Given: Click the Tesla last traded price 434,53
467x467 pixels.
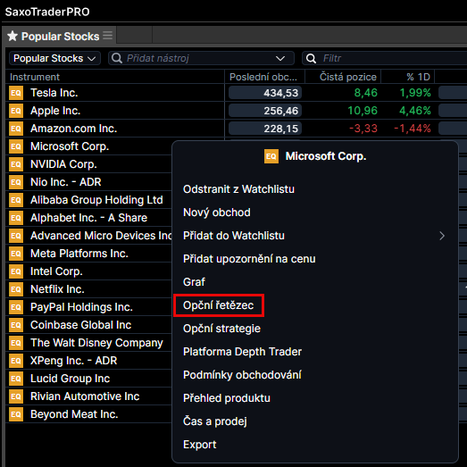Looking at the screenshot, I should (265, 93).
